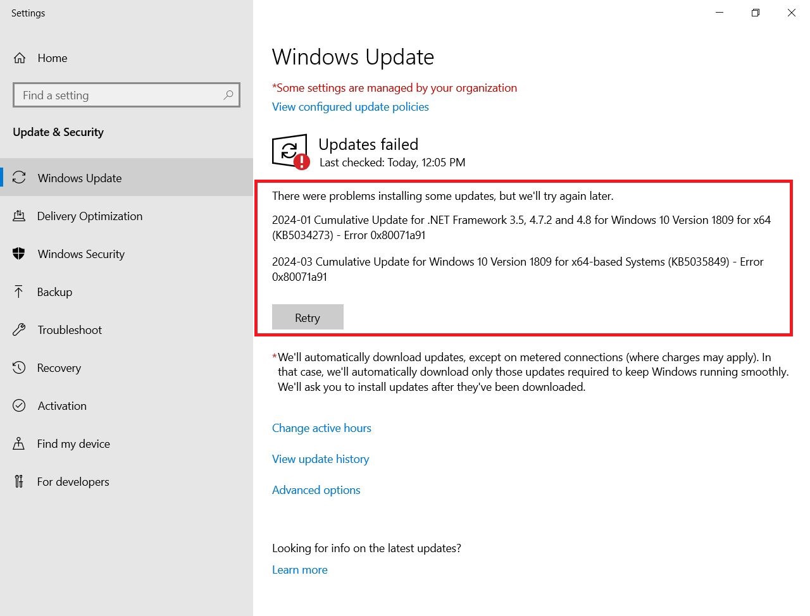Open Change active hours
This screenshot has height=616, width=810.
321,428
